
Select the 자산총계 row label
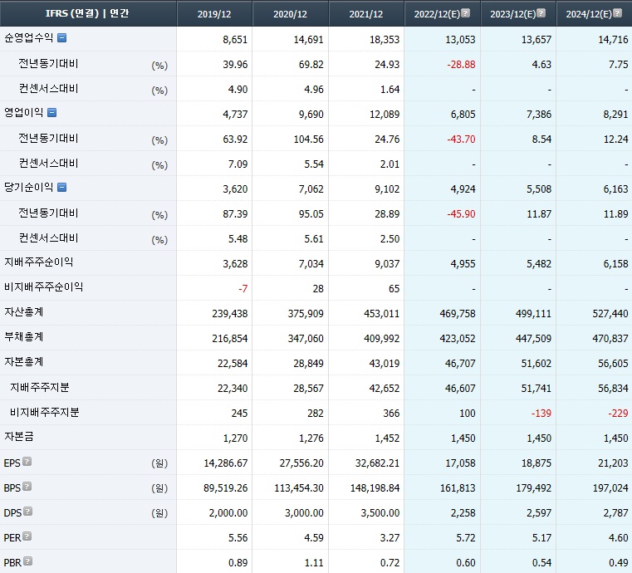24,312
